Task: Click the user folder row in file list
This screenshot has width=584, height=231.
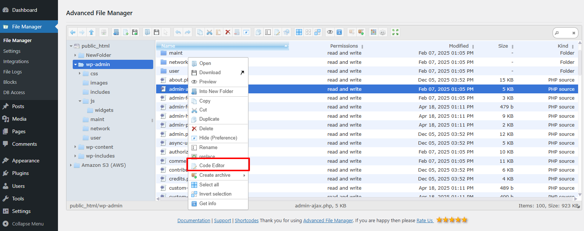Action: click(367, 71)
